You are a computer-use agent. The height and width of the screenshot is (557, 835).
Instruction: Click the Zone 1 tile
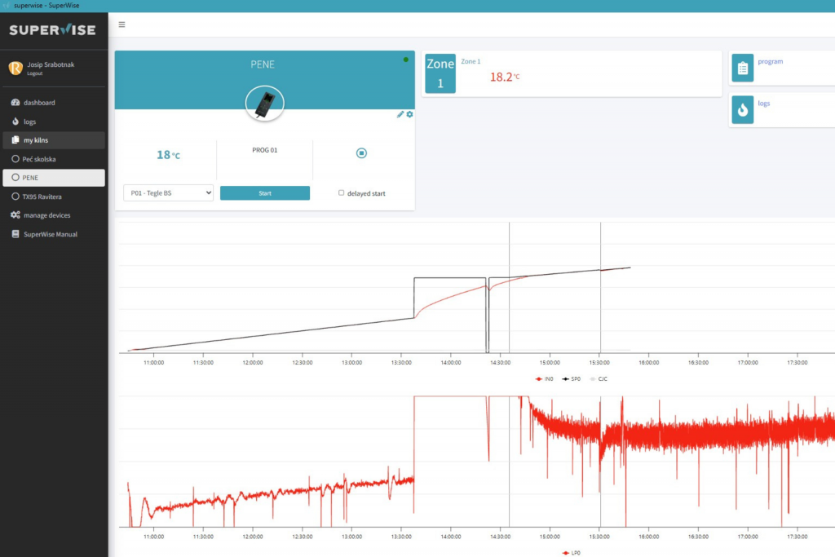[440, 73]
